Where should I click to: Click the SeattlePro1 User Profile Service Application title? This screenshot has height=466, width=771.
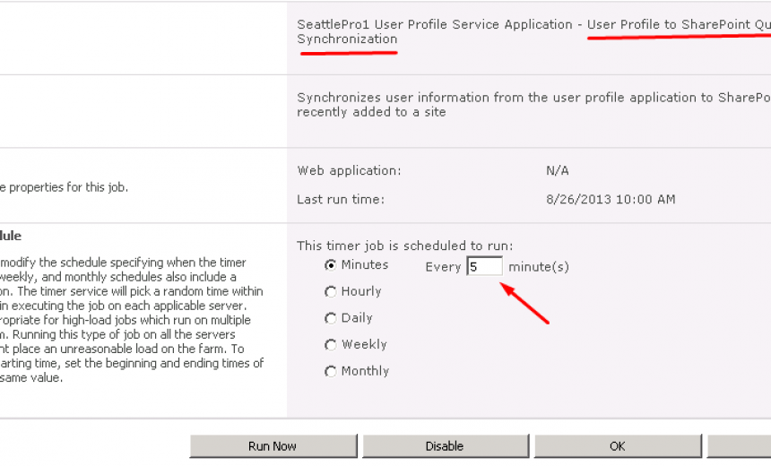[x=534, y=31]
